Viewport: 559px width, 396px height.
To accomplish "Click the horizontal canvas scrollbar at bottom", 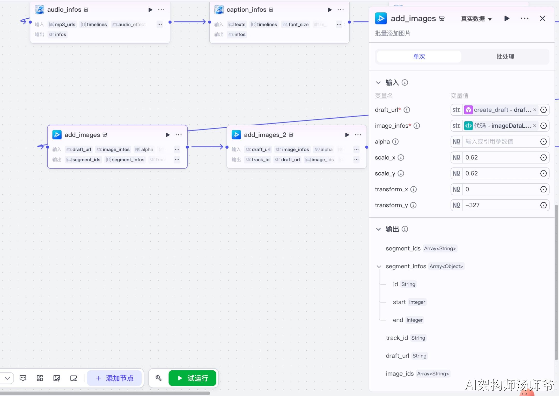I will pos(105,393).
